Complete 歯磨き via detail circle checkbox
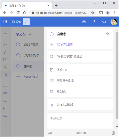 [x=52, y=34]
